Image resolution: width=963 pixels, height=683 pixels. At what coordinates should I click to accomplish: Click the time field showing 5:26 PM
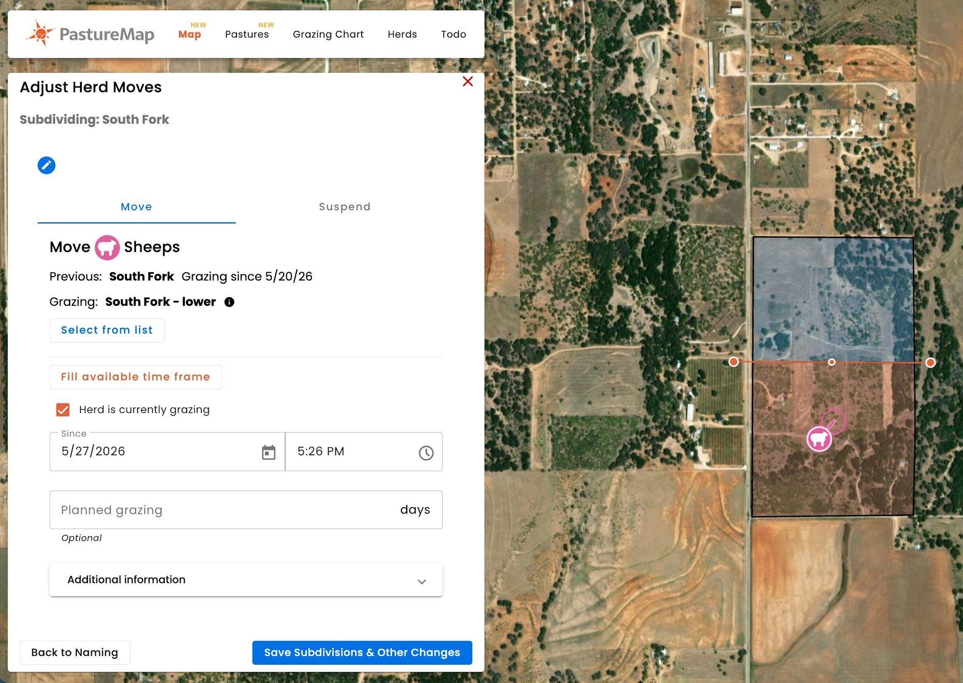point(363,452)
